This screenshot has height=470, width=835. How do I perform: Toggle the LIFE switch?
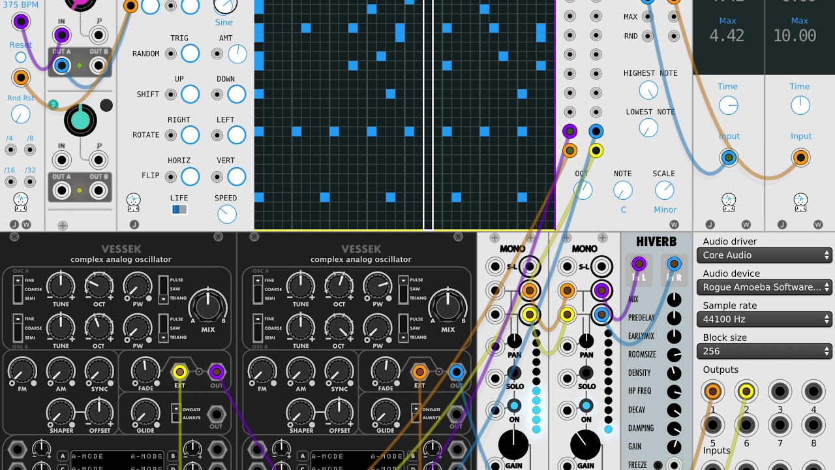click(179, 210)
